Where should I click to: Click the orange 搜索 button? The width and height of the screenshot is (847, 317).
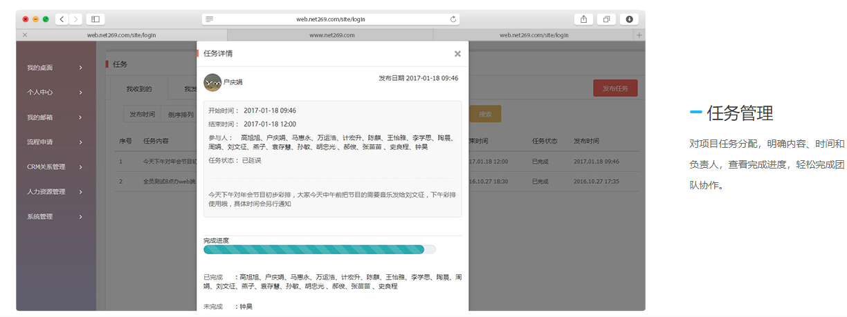pyautogui.click(x=485, y=115)
